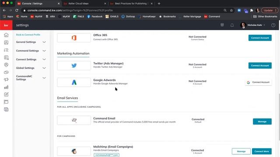Click the Mailchimp monkey logo tile
Viewport: 280px width, 157px height.
pos(74,151)
